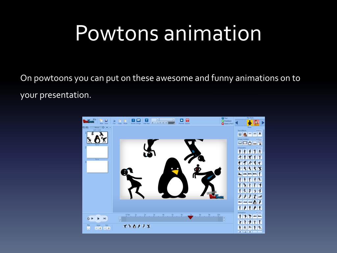Click the Flip button
Viewport: 337px width, 253px height.
tap(89, 228)
